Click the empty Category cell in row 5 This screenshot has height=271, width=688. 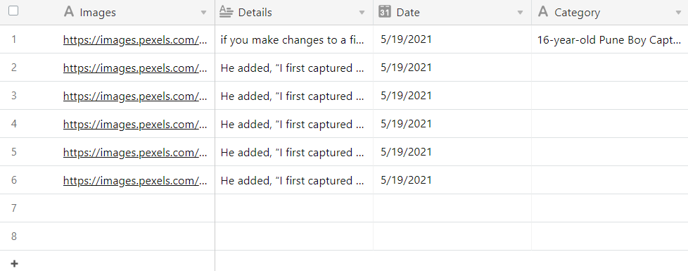coord(610,151)
